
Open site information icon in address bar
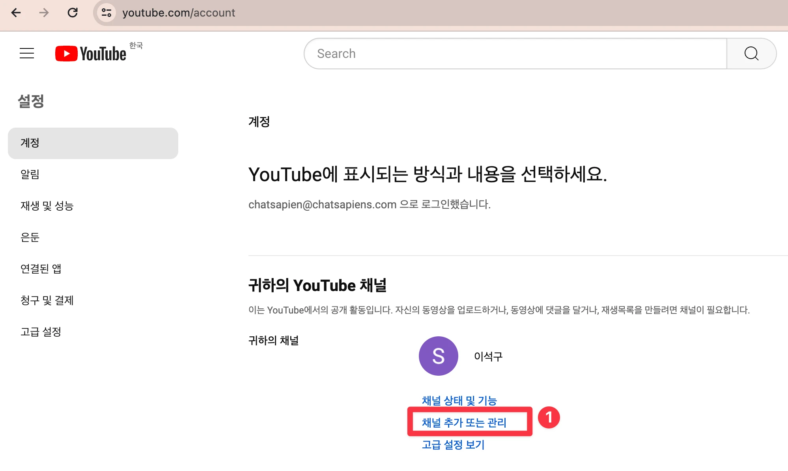click(106, 13)
